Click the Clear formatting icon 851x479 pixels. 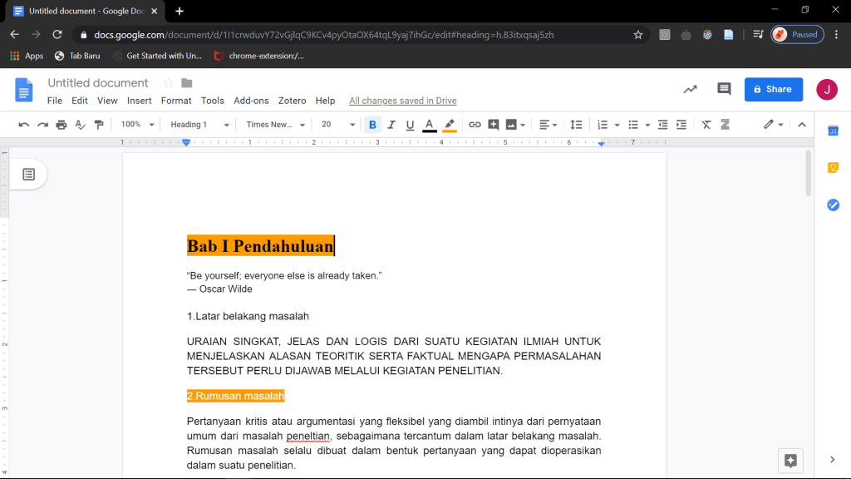click(x=706, y=125)
